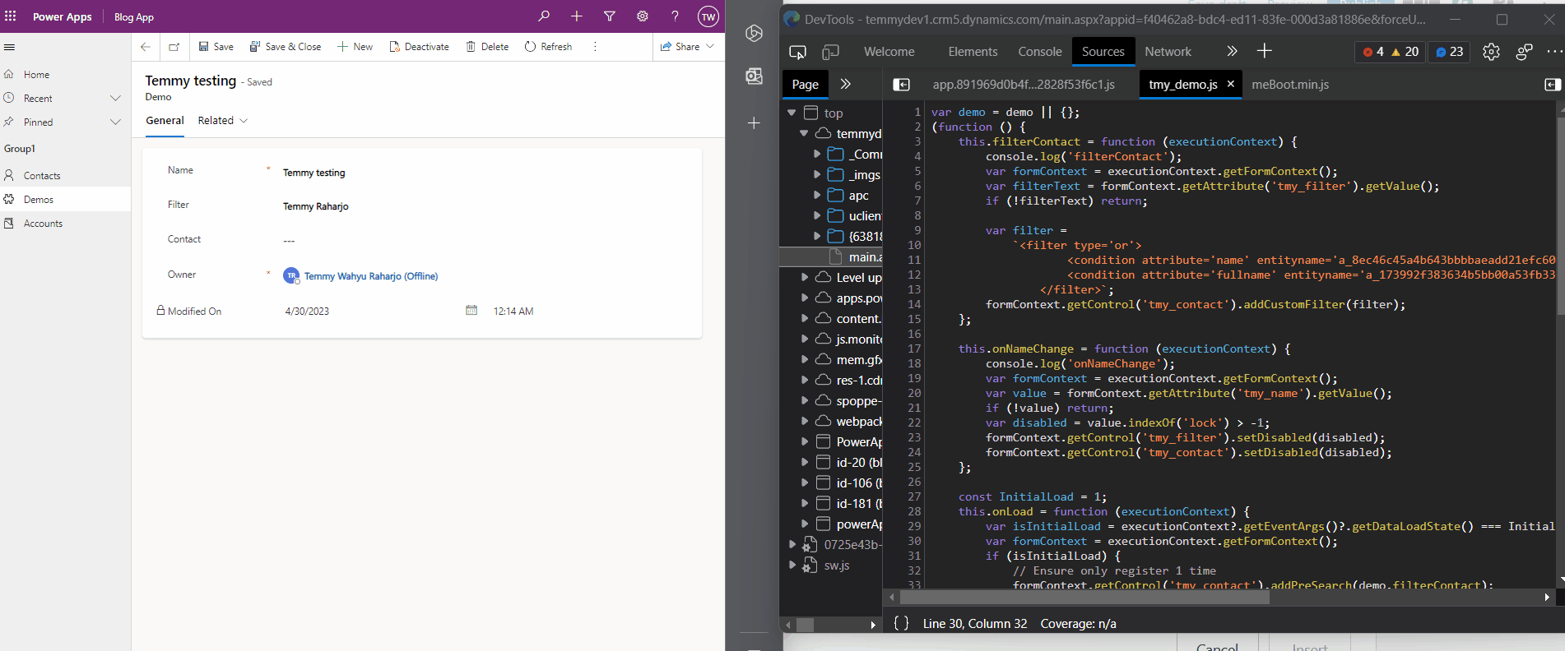Open the help question mark icon

pyautogui.click(x=675, y=16)
